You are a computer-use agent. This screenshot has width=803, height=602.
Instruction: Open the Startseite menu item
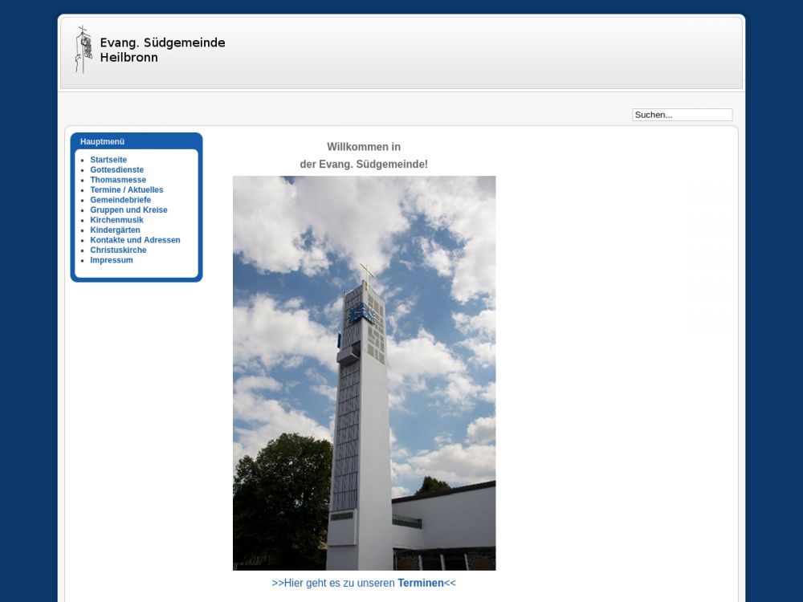tap(108, 160)
